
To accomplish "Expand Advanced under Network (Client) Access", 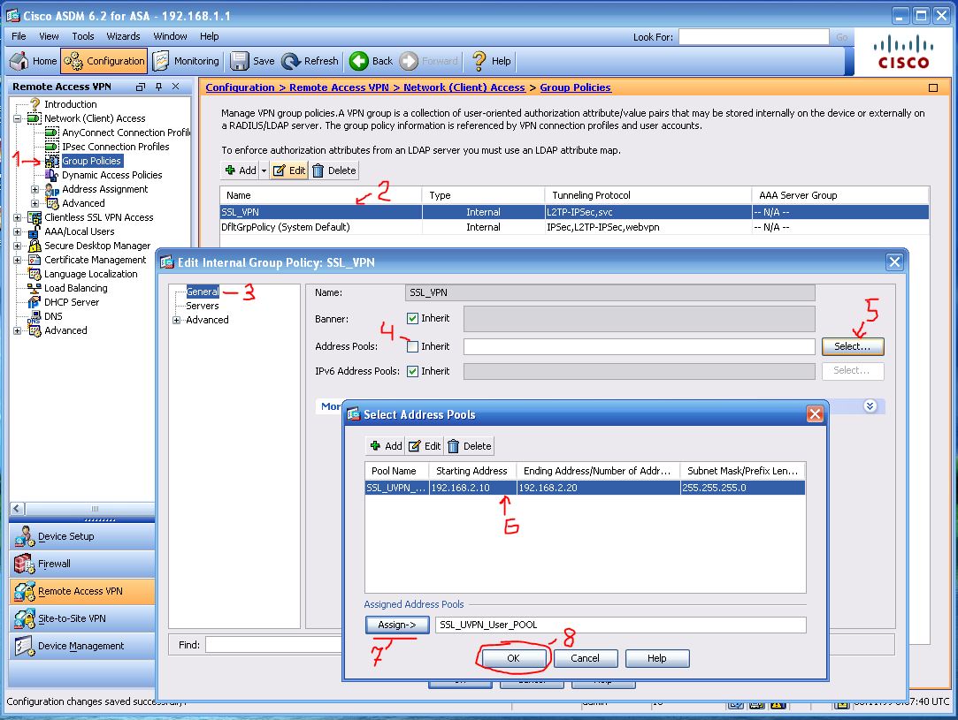I will coord(34,203).
